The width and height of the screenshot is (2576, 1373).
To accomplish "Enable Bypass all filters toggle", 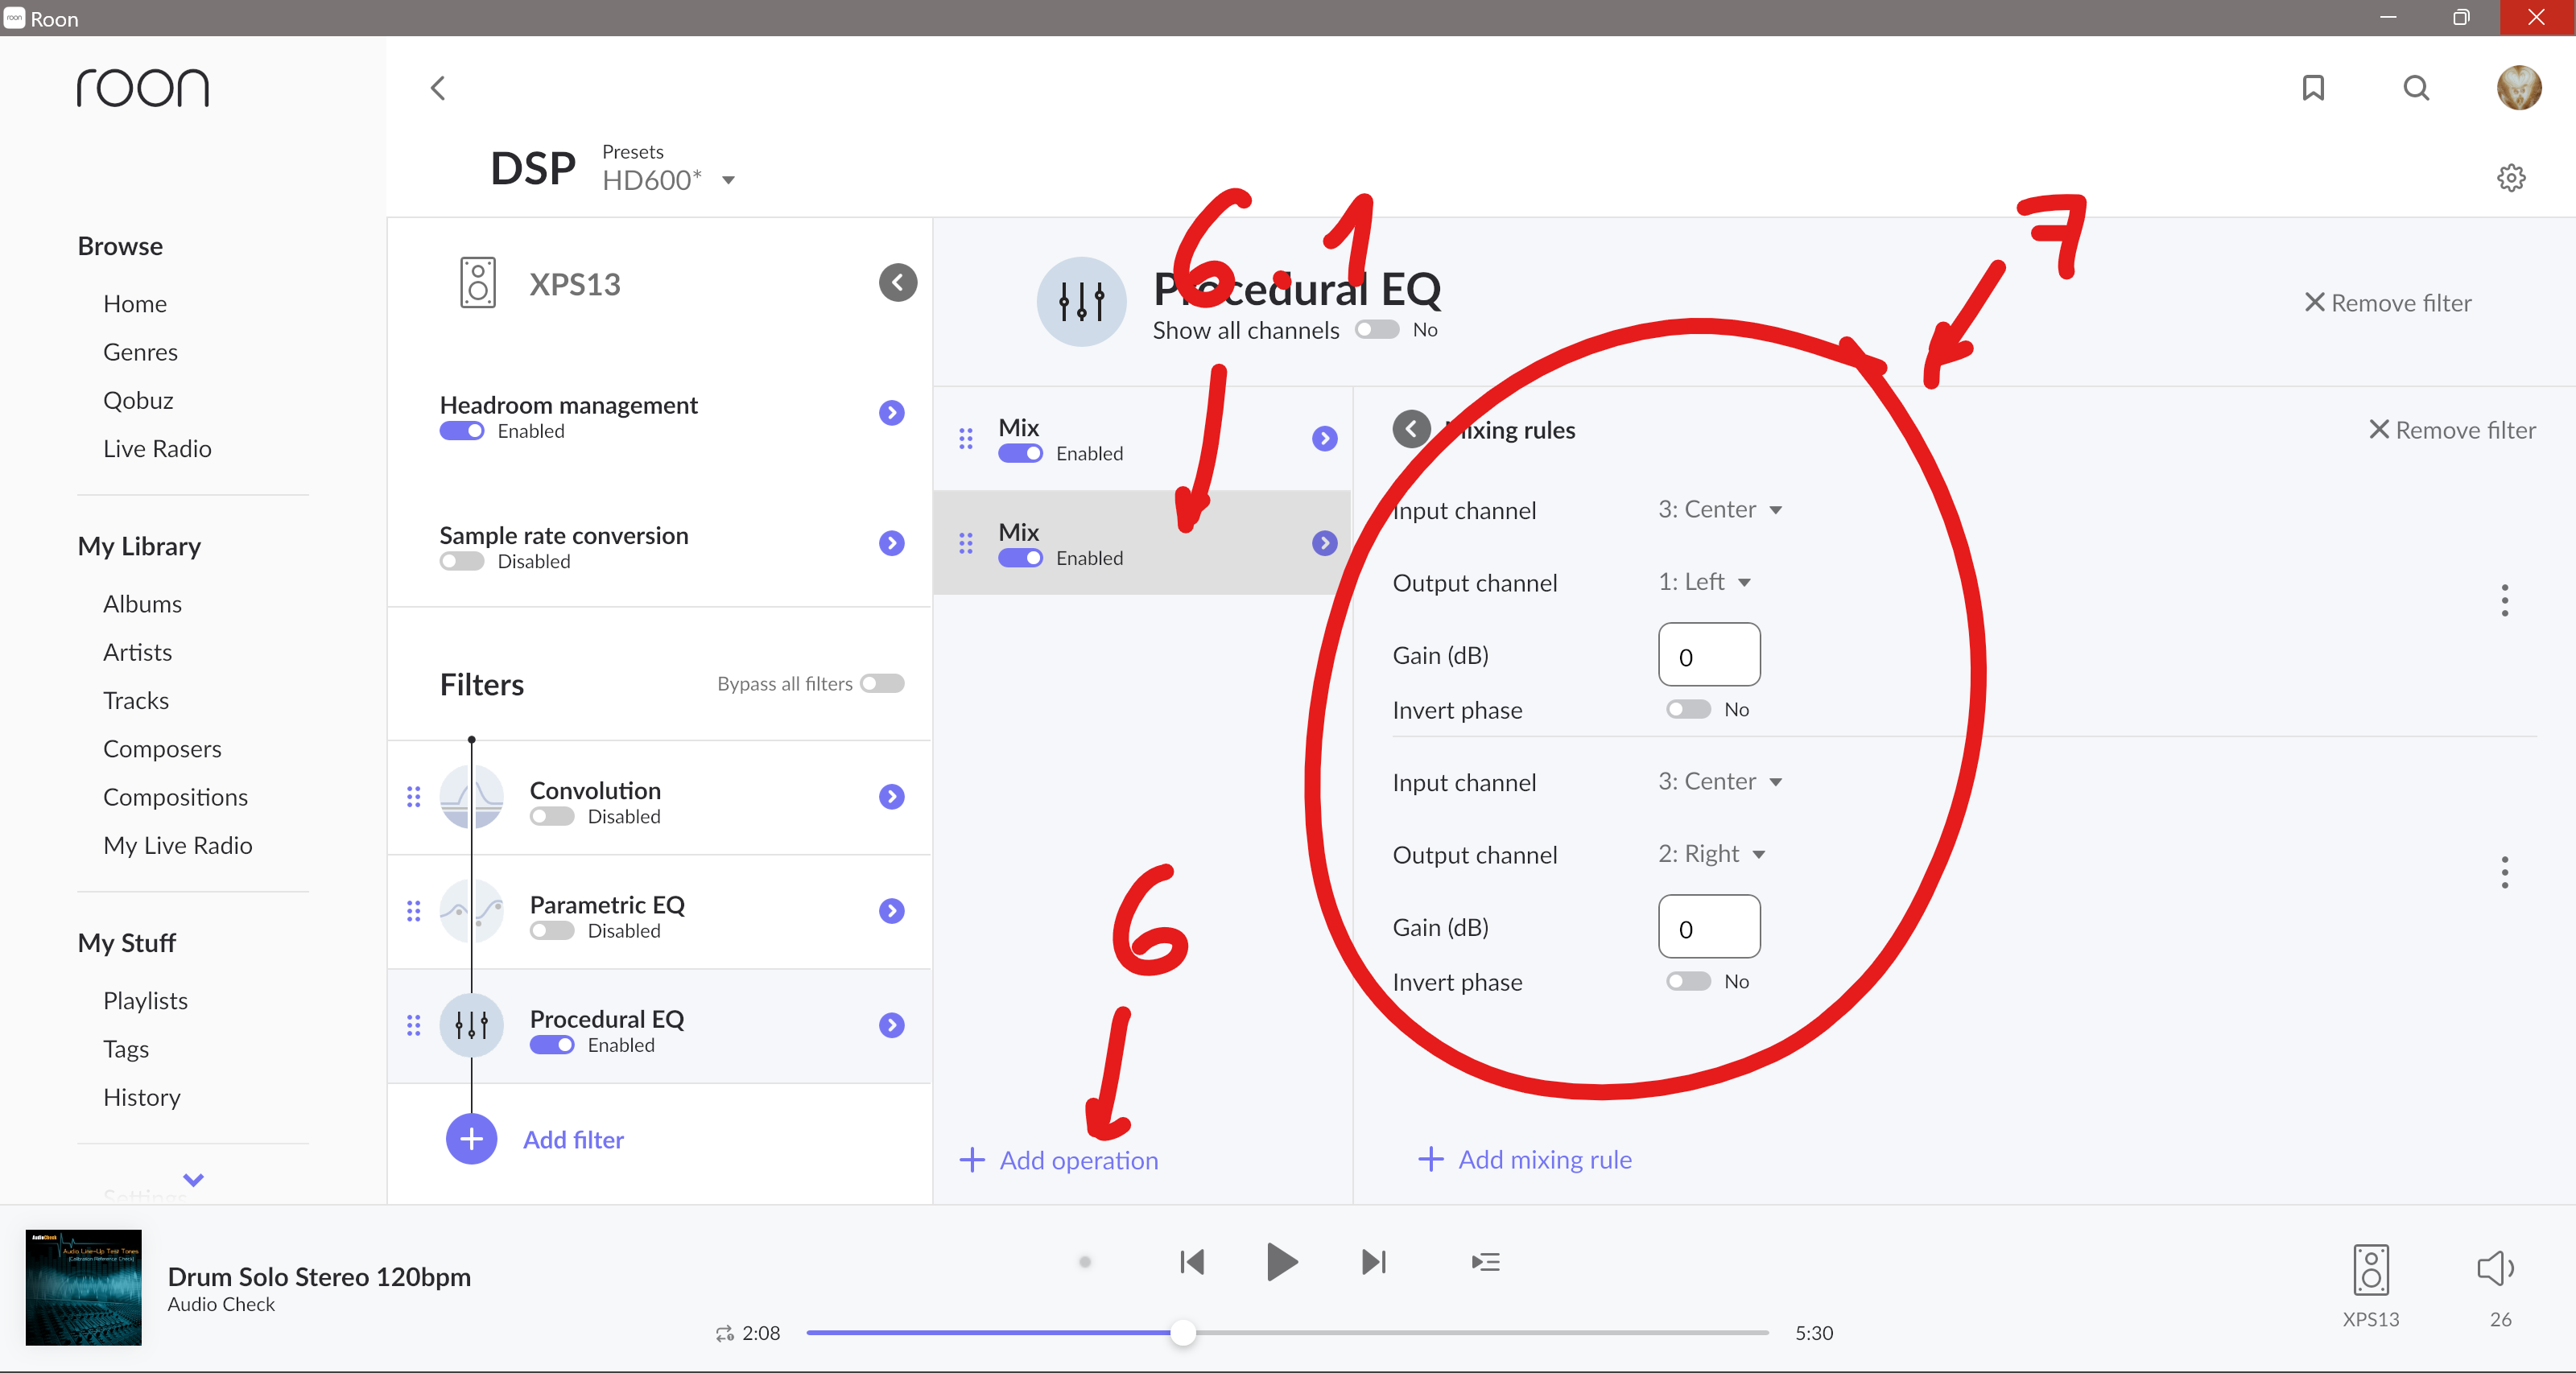I will pyautogui.click(x=882, y=683).
